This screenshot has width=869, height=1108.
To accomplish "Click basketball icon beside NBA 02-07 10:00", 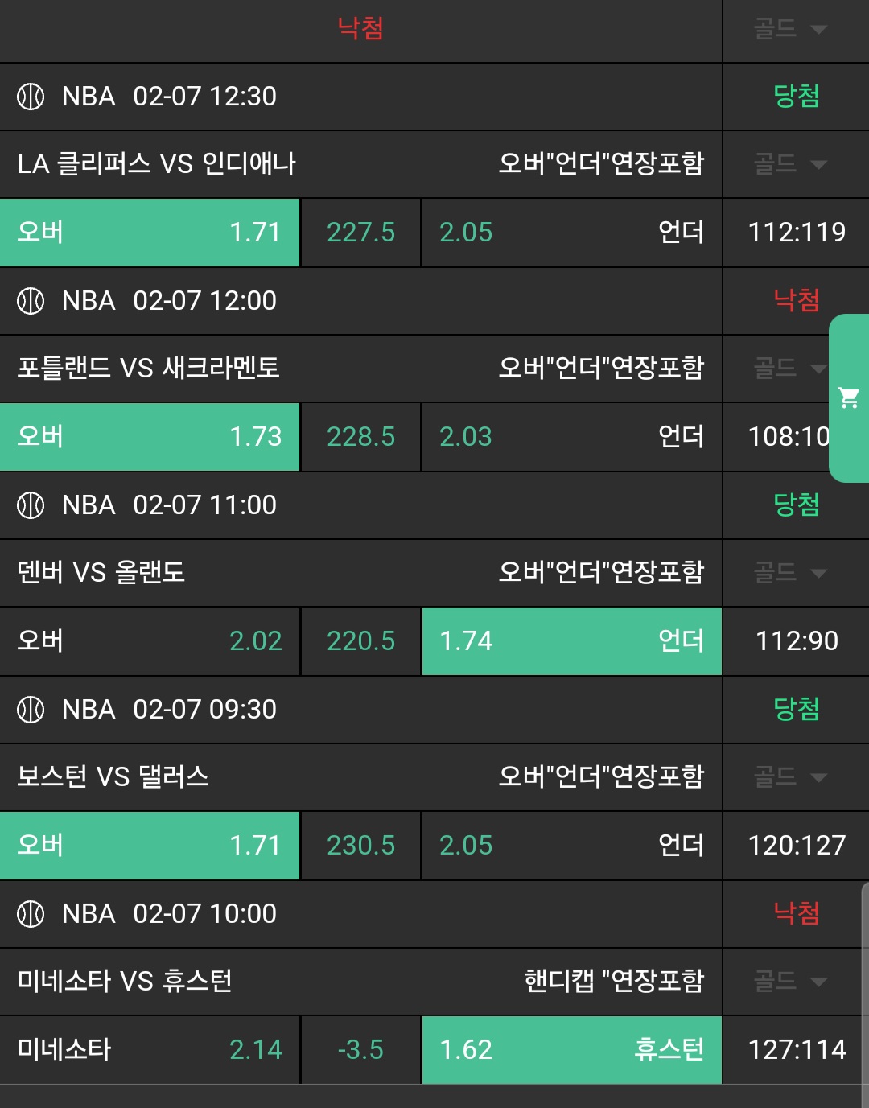I will (x=31, y=914).
